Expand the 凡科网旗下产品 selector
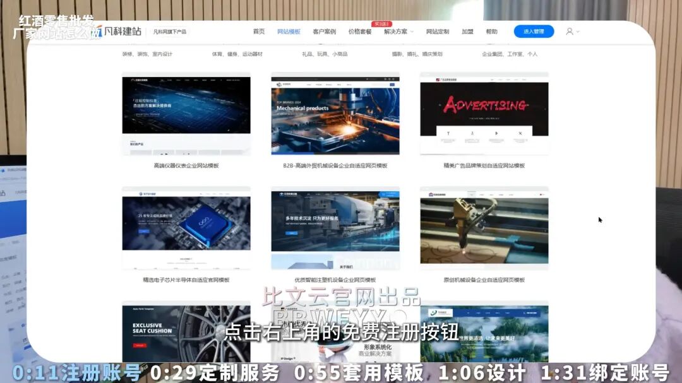Viewport: 682px width, 383px height. 170,32
